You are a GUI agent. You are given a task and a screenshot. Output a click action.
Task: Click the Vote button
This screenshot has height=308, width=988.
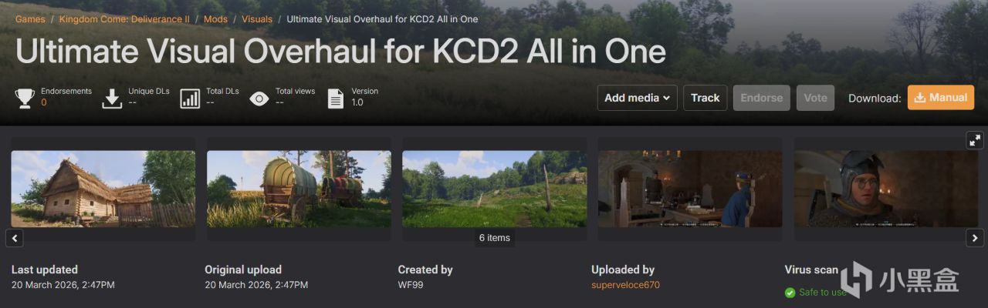pos(815,98)
